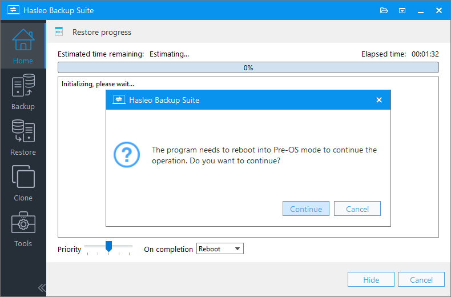Screen dimensions: 451x297
Task: Click the 'Restore progress' heading text
Action: (x=102, y=32)
